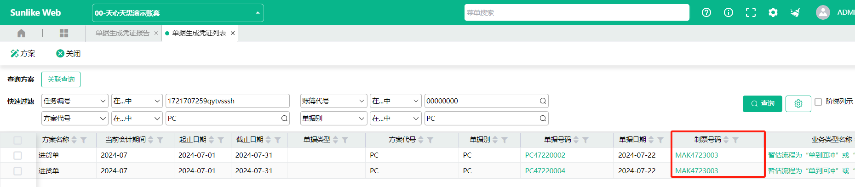Filter icon on 方案名称 column
The height and width of the screenshot is (187, 855).
[84, 140]
